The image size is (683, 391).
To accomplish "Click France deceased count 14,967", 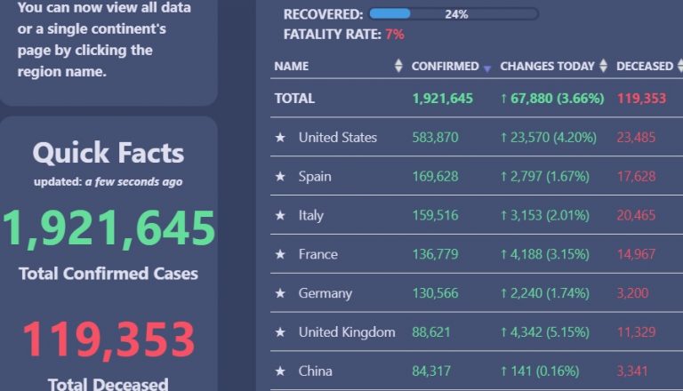I will coord(636,254).
